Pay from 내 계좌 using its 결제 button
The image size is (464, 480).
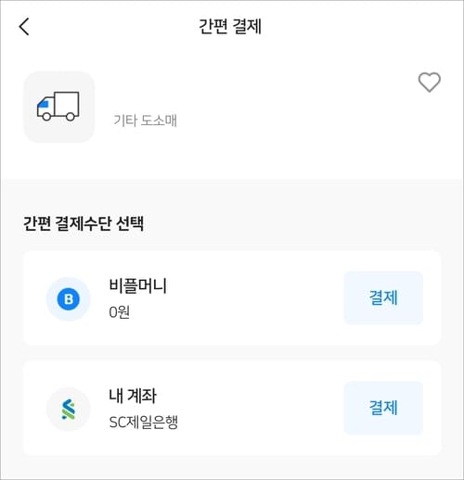tap(383, 408)
